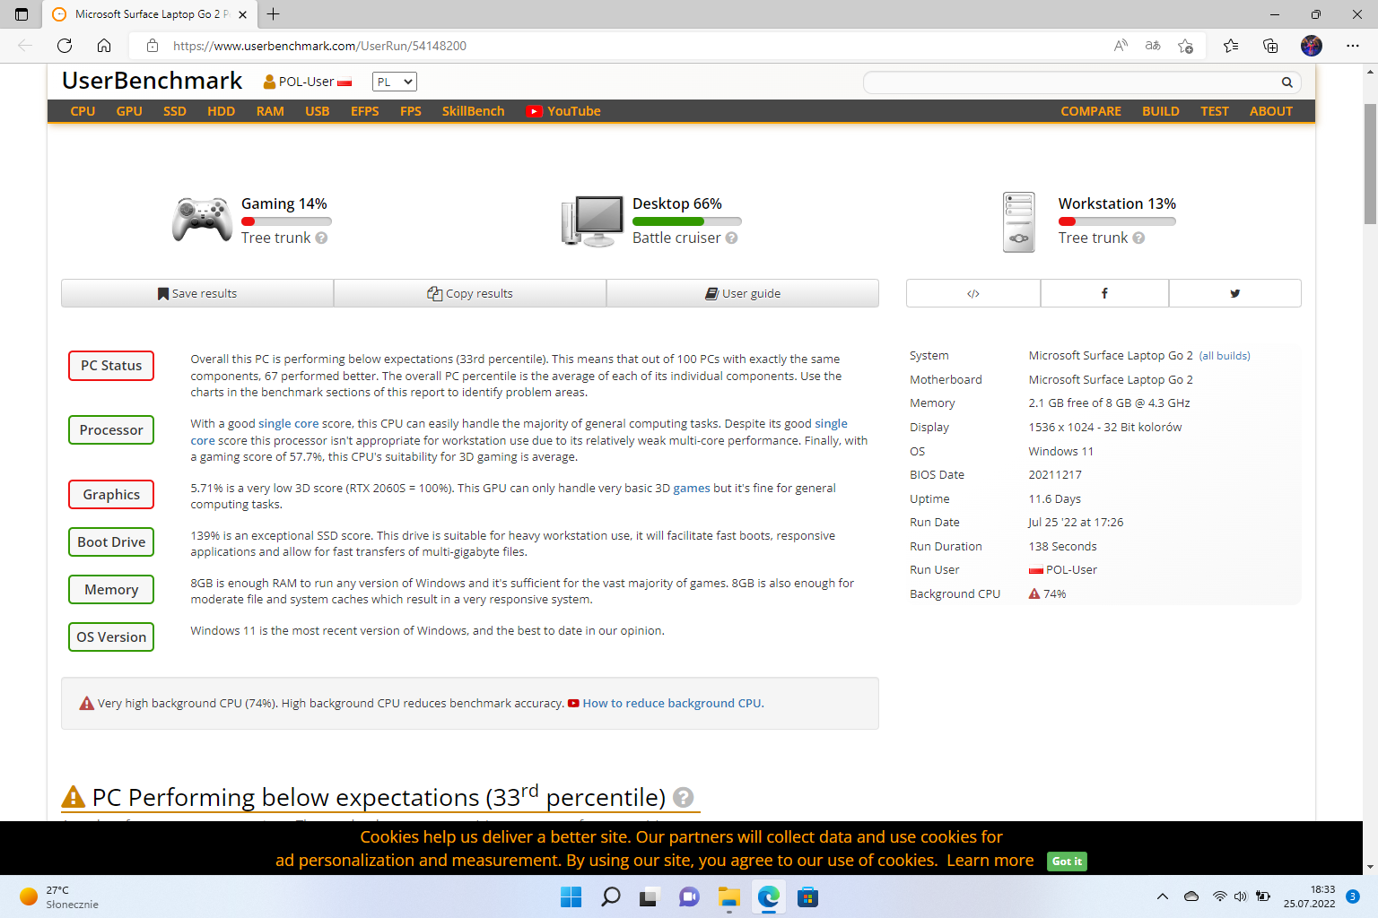Image resolution: width=1378 pixels, height=918 pixels.
Task: Open the GPU menu item
Action: (x=129, y=111)
